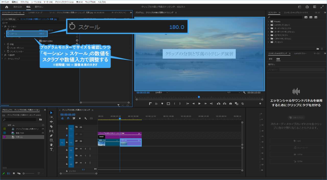Switch to 書き出し workspace tab
Image resolution: width=327 pixels, height=180 pixels.
[39, 7]
